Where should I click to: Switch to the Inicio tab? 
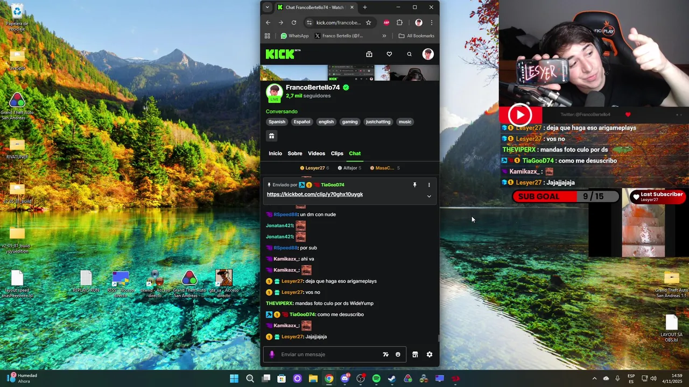[x=275, y=153]
